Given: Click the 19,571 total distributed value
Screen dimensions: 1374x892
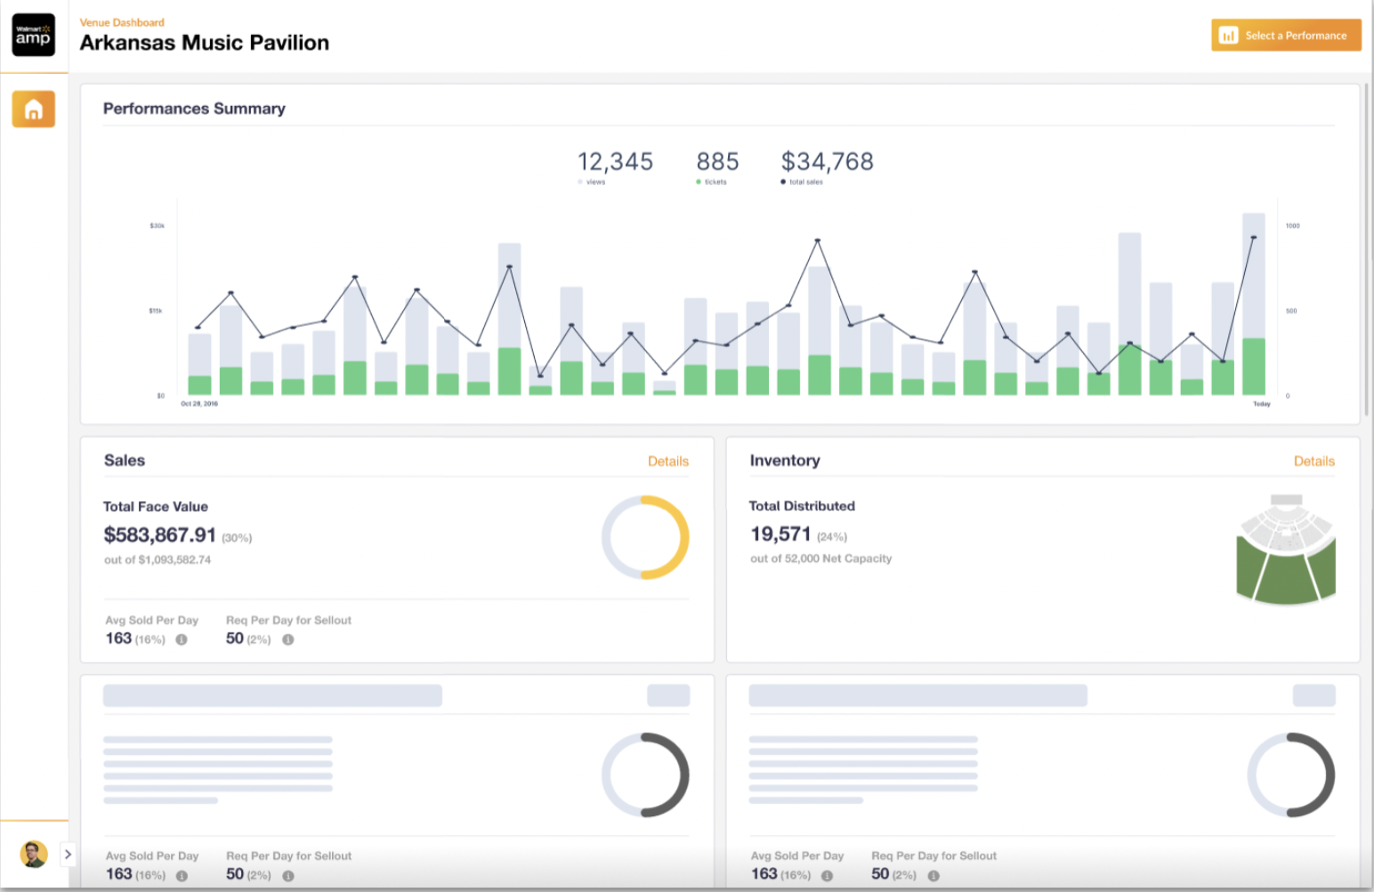Looking at the screenshot, I should (780, 534).
